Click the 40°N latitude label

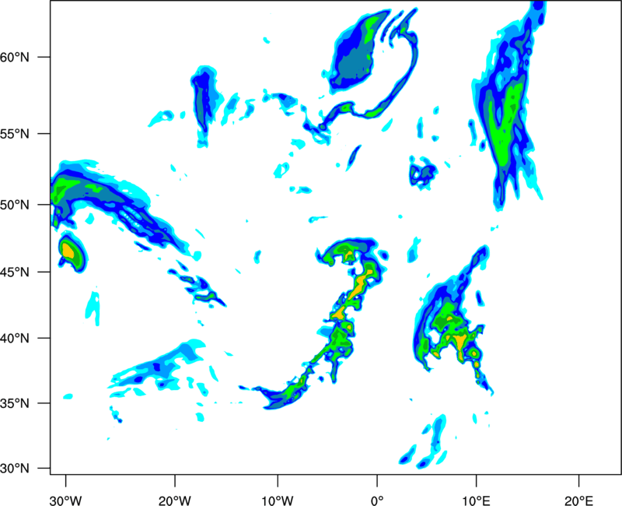[15, 339]
